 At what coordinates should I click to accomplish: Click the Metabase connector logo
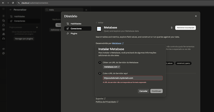pyautogui.click(x=99, y=29)
